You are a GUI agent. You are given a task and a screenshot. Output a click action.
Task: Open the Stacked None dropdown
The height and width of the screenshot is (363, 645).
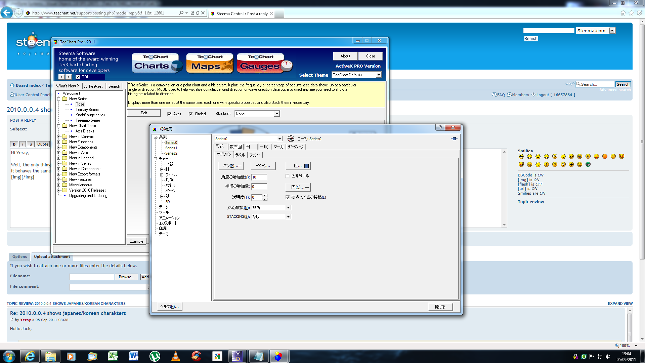click(277, 114)
